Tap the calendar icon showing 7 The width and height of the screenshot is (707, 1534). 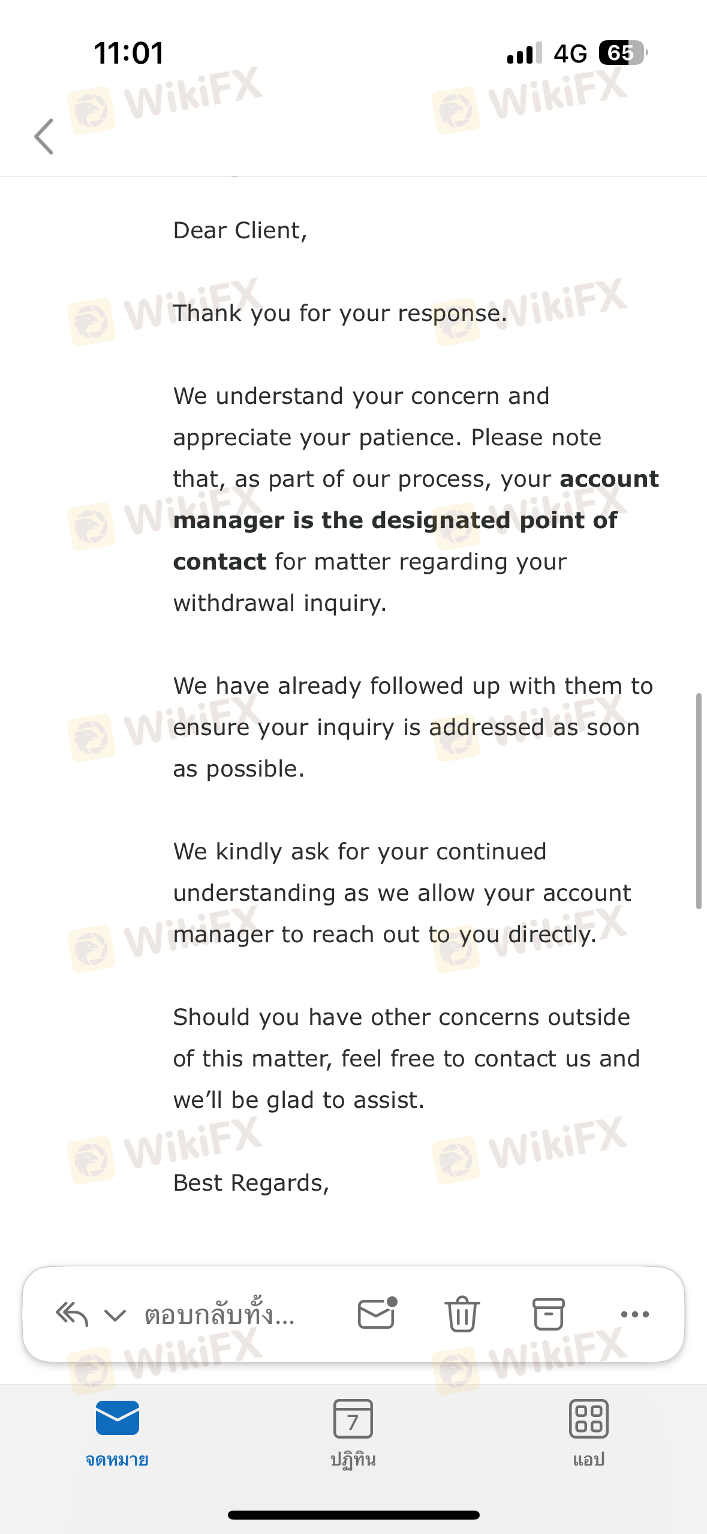point(353,1419)
